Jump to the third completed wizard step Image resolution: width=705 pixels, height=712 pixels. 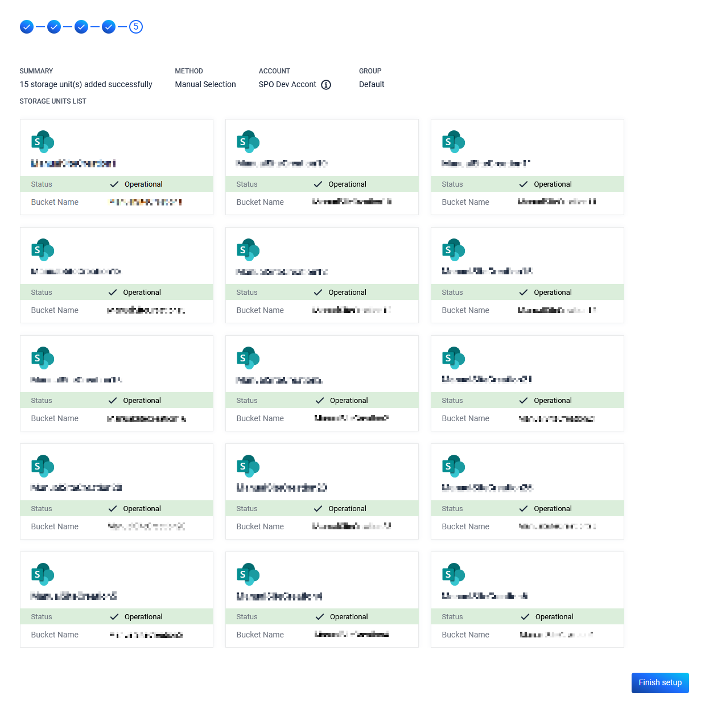click(x=81, y=27)
